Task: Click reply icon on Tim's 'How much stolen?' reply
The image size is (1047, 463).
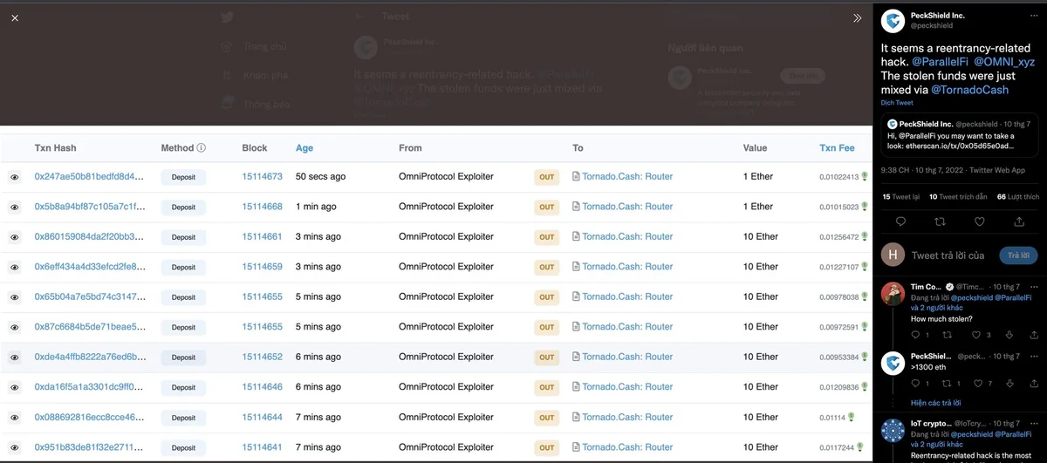Action: point(915,335)
